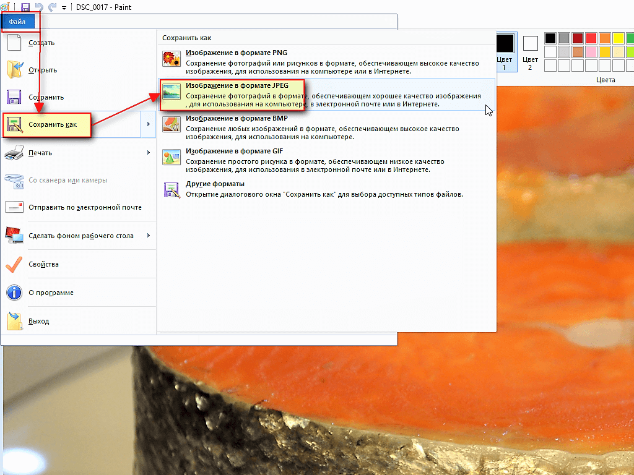Viewport: 634px width, 475px height.
Task: Choose Другие форматы save option
Action: point(215,184)
